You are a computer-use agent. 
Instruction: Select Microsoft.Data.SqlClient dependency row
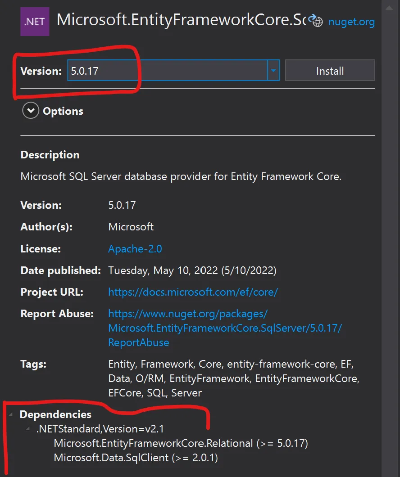(x=136, y=458)
